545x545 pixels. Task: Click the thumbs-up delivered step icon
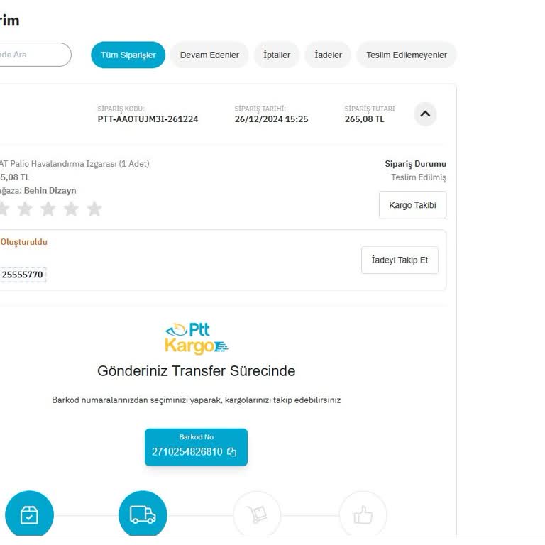pyautogui.click(x=363, y=514)
